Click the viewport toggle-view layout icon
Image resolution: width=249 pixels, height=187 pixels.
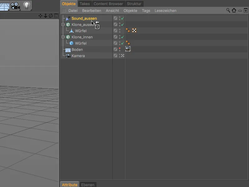tap(56, 16)
